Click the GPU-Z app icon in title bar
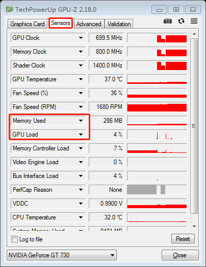The width and height of the screenshot is (206, 267). point(9,9)
